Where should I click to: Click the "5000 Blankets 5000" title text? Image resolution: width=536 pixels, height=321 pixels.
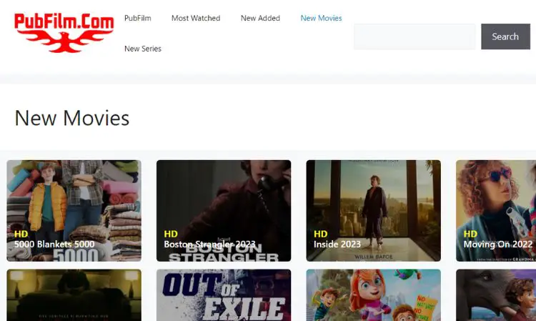pos(54,244)
